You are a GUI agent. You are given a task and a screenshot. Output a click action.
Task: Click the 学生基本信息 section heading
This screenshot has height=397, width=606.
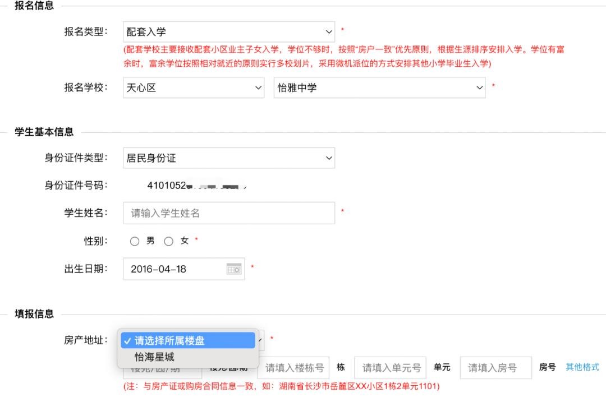coord(44,132)
